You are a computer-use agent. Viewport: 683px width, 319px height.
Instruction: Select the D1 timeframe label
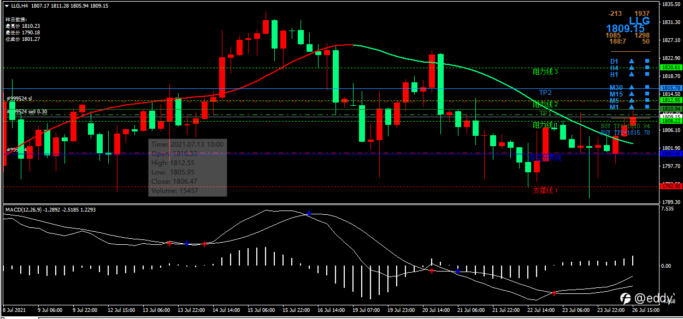[x=614, y=61]
